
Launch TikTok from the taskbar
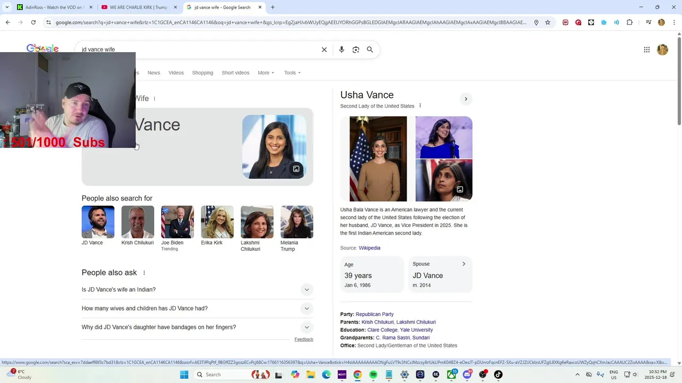(x=498, y=374)
